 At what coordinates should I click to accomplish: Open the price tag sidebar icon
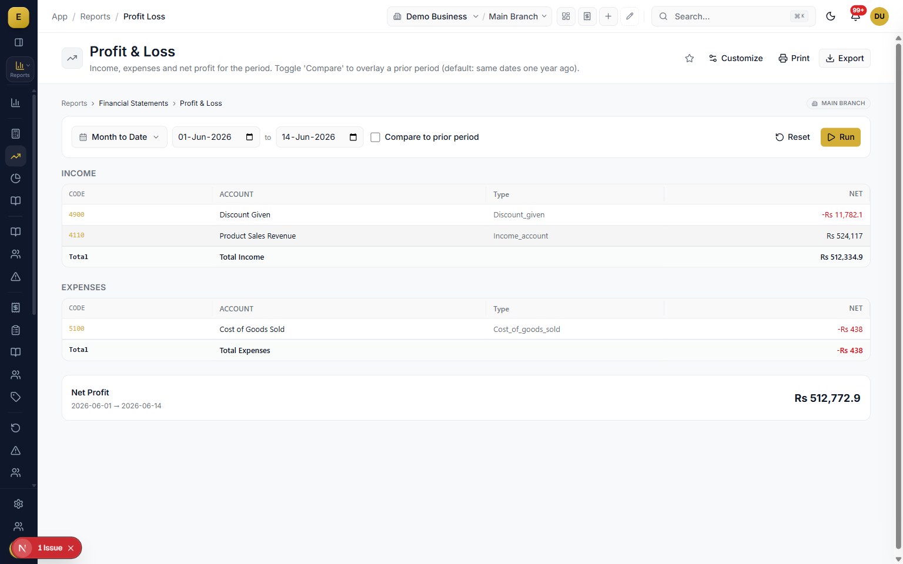click(16, 397)
